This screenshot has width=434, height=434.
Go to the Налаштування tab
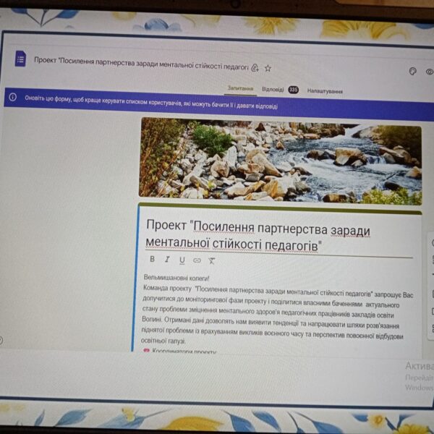click(325, 91)
